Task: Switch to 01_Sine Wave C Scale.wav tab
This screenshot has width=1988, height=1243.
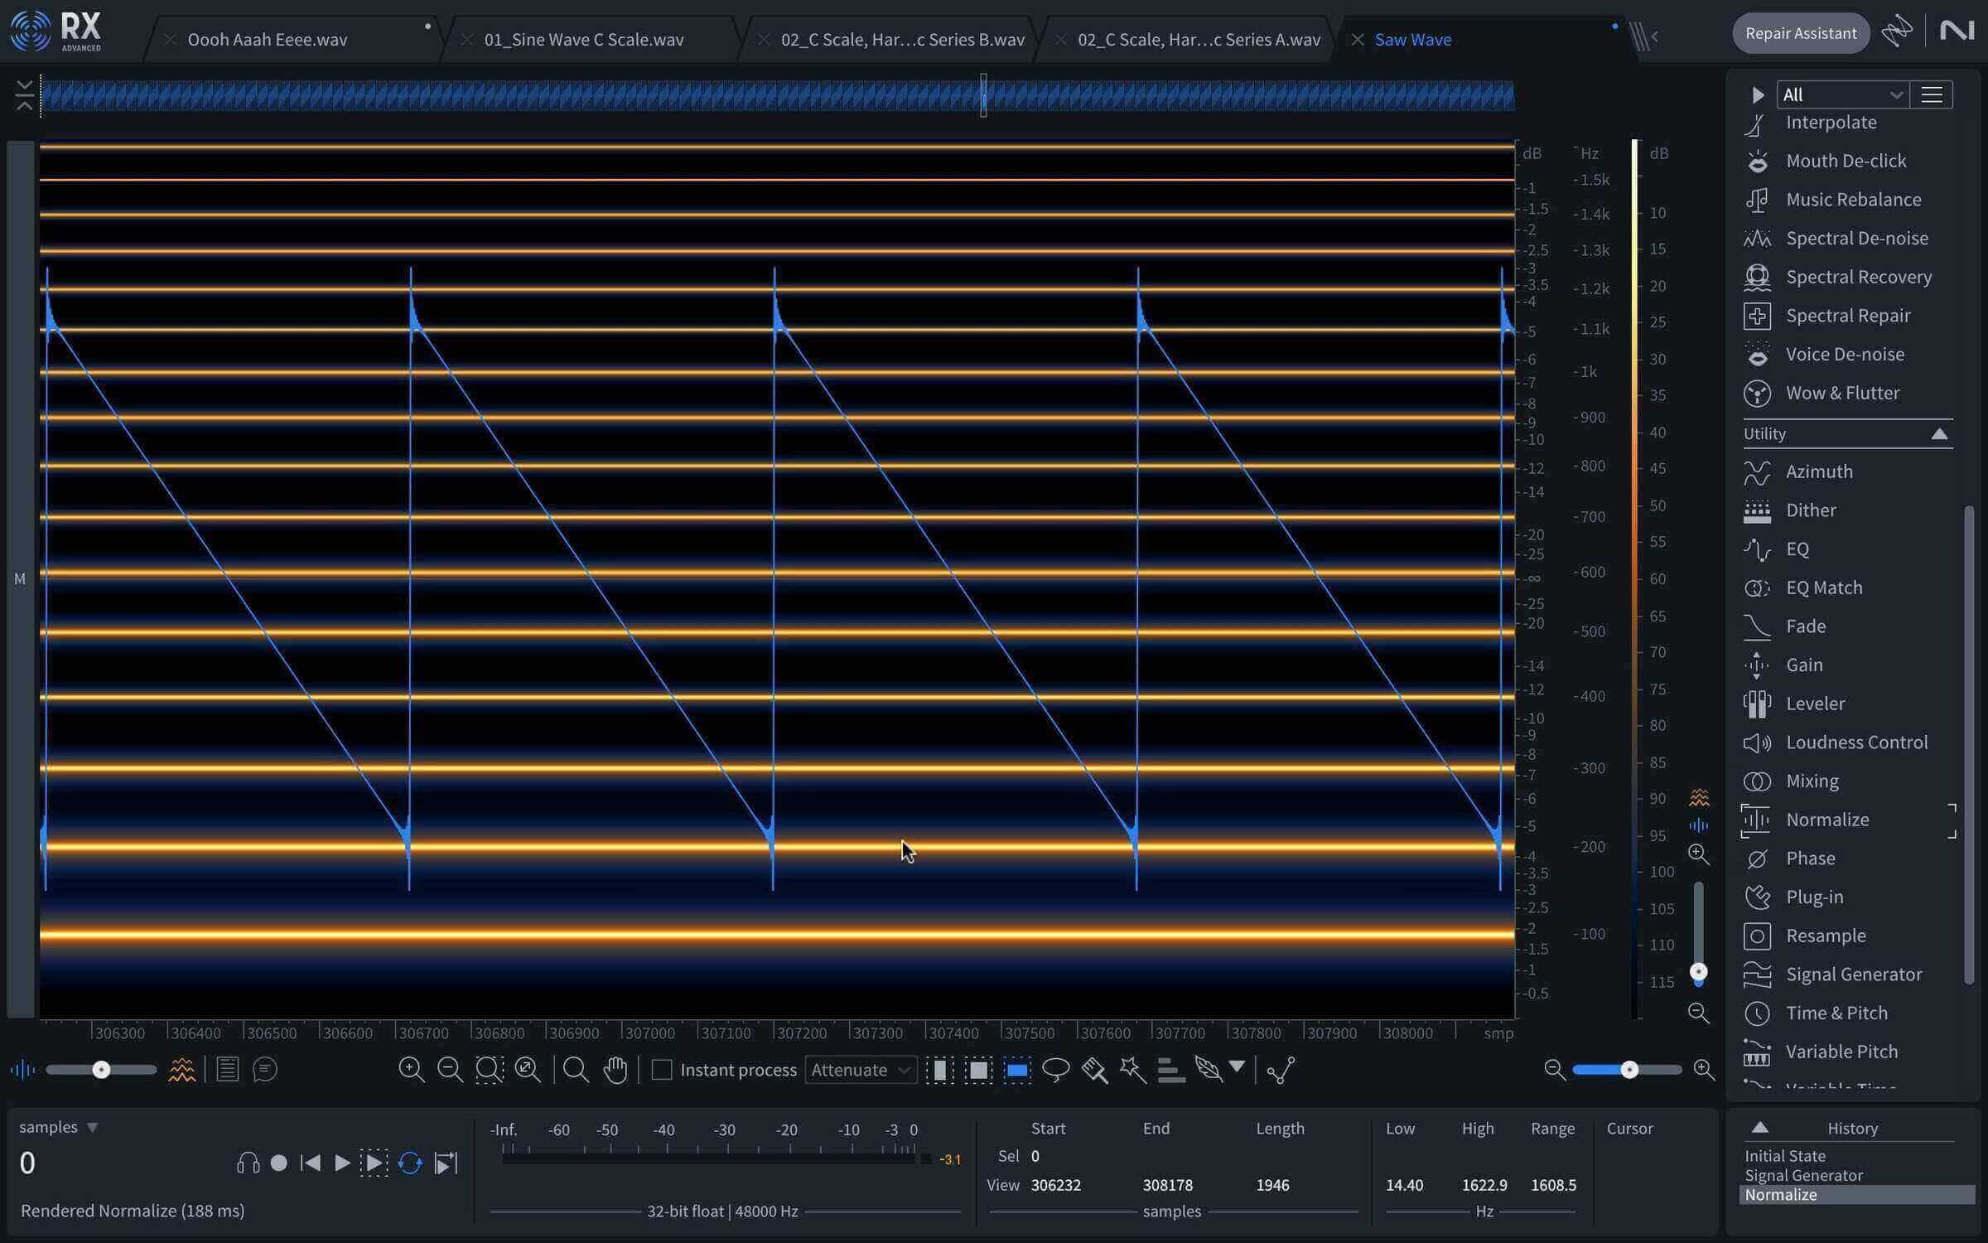Action: tap(584, 40)
